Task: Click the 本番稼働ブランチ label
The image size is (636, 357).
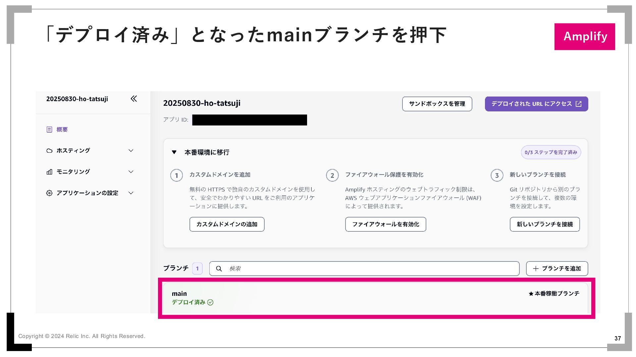Action: 557,294
